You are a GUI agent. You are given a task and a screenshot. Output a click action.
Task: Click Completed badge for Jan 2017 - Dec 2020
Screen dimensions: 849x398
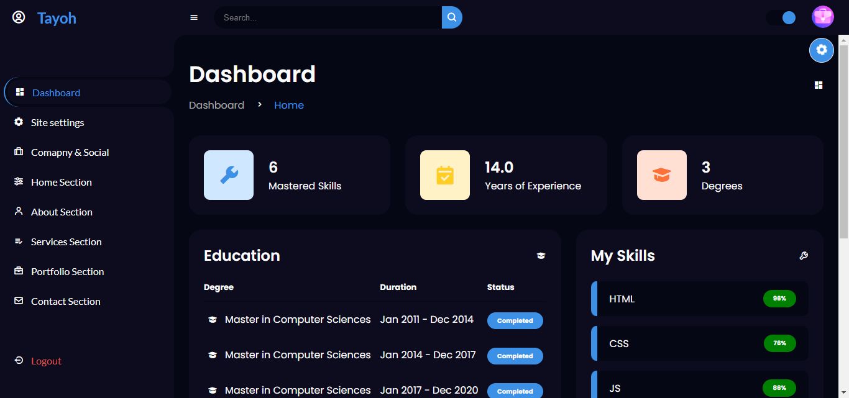(x=515, y=391)
